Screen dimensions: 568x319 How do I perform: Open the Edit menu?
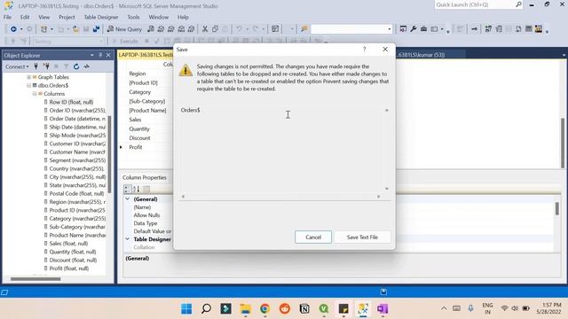25,17
